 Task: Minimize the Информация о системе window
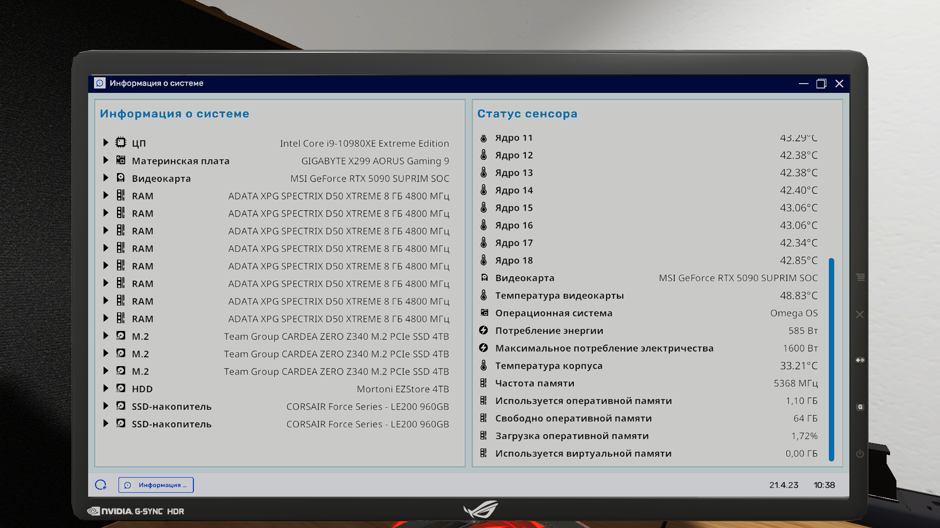(803, 84)
